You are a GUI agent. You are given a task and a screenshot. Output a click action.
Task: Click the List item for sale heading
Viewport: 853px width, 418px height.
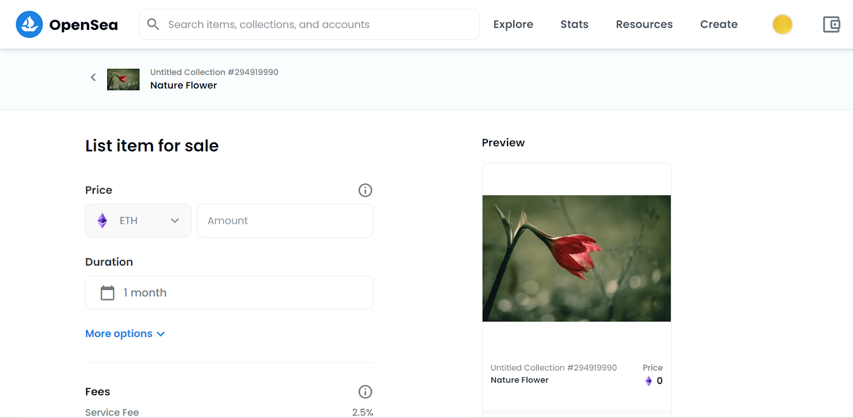point(152,146)
